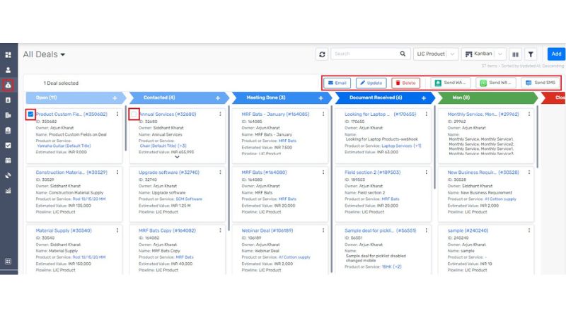The height and width of the screenshot is (318, 566).
Task: Open the New Business Requir... (#30528) deal link
Action: tap(483, 172)
